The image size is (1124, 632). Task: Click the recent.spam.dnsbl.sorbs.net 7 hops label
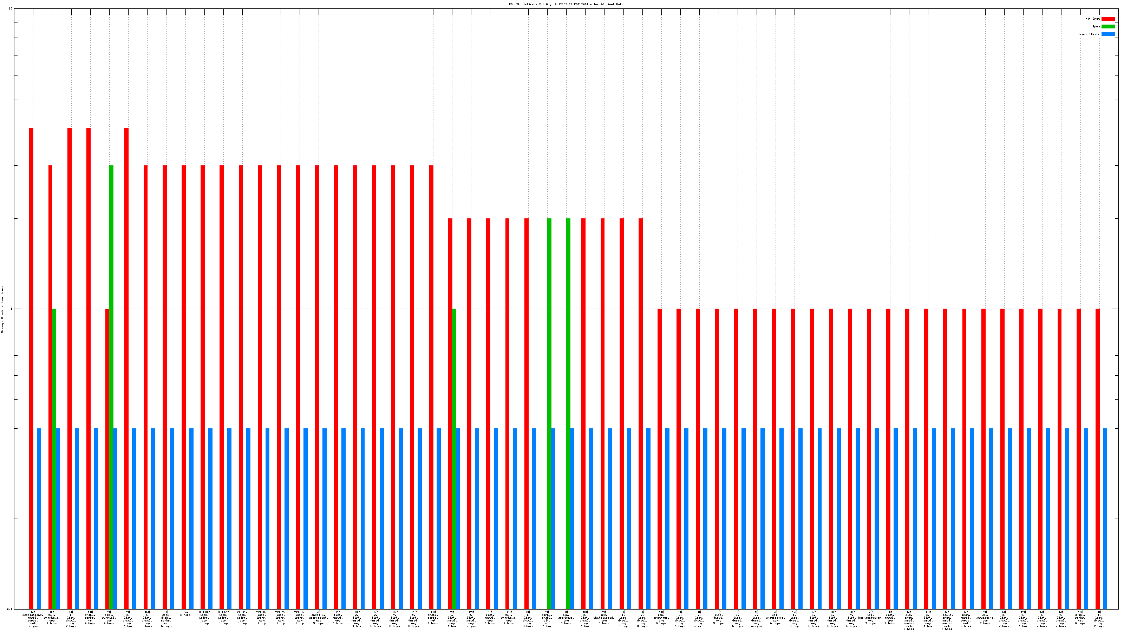pyautogui.click(x=947, y=621)
